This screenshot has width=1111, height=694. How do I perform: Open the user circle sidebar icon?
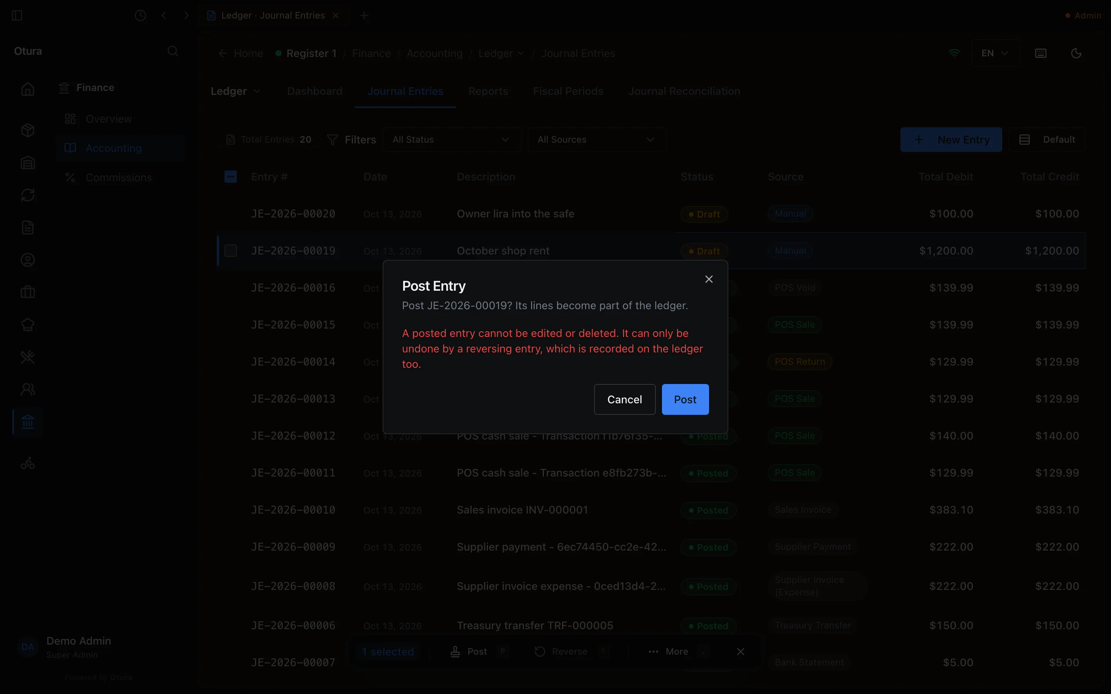click(28, 260)
